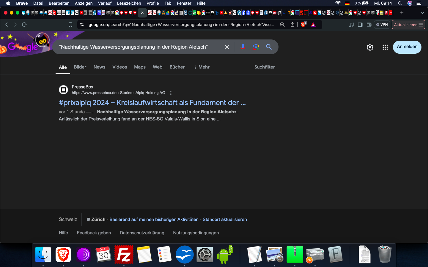This screenshot has width=428, height=267.
Task: Switch to the Bilder tab
Action: (80, 67)
